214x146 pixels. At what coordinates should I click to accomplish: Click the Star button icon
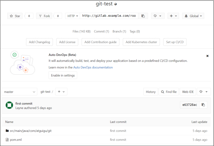tap(11, 16)
